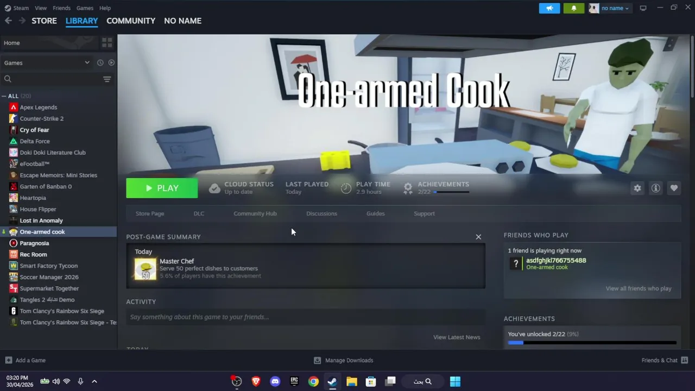The image size is (695, 391).
Task: Open the Store Page link
Action: [150, 213]
